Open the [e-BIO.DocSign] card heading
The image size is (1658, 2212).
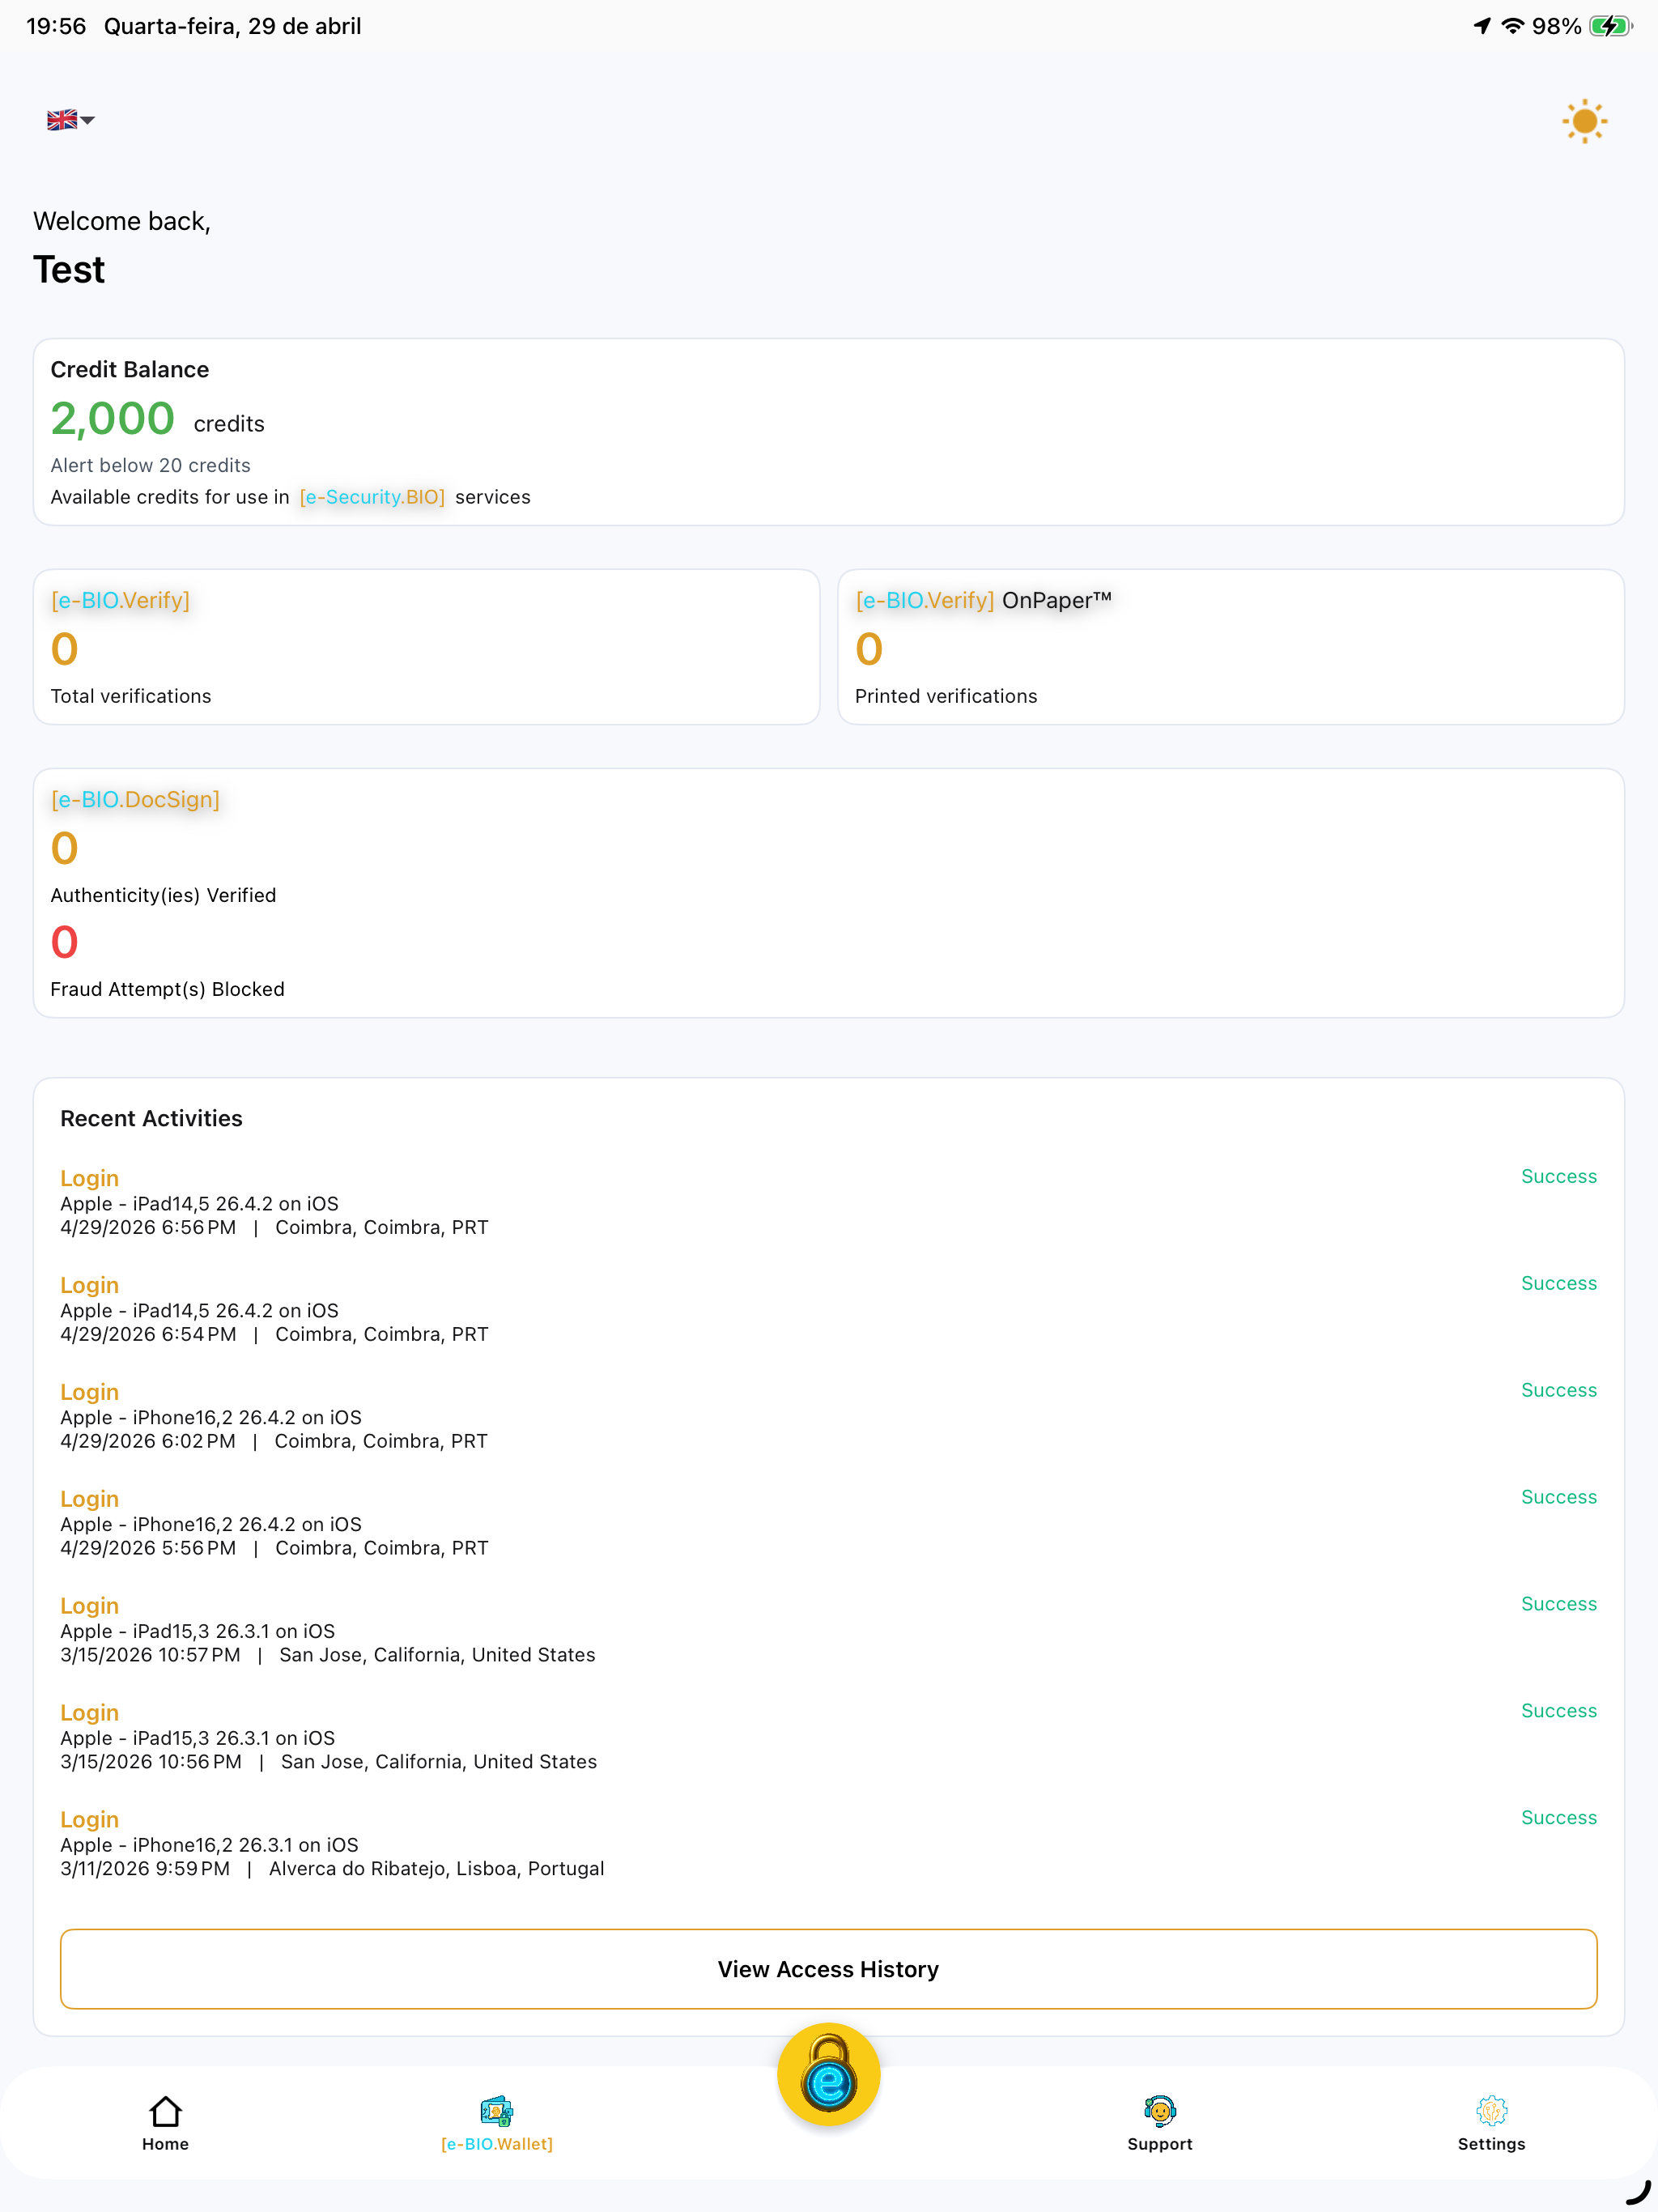tap(135, 800)
